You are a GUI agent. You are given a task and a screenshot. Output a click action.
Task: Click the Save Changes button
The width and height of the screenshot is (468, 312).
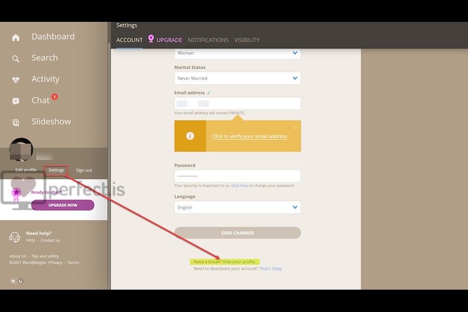pyautogui.click(x=238, y=233)
